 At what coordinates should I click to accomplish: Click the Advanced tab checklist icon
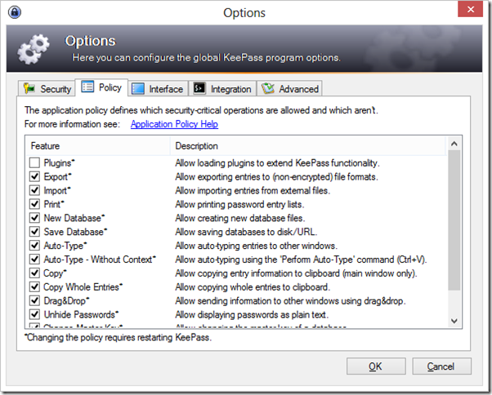click(x=268, y=89)
